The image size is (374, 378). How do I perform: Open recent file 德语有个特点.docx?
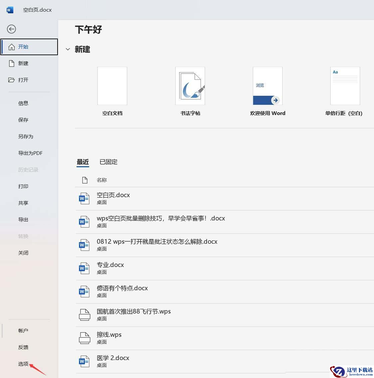(225, 292)
